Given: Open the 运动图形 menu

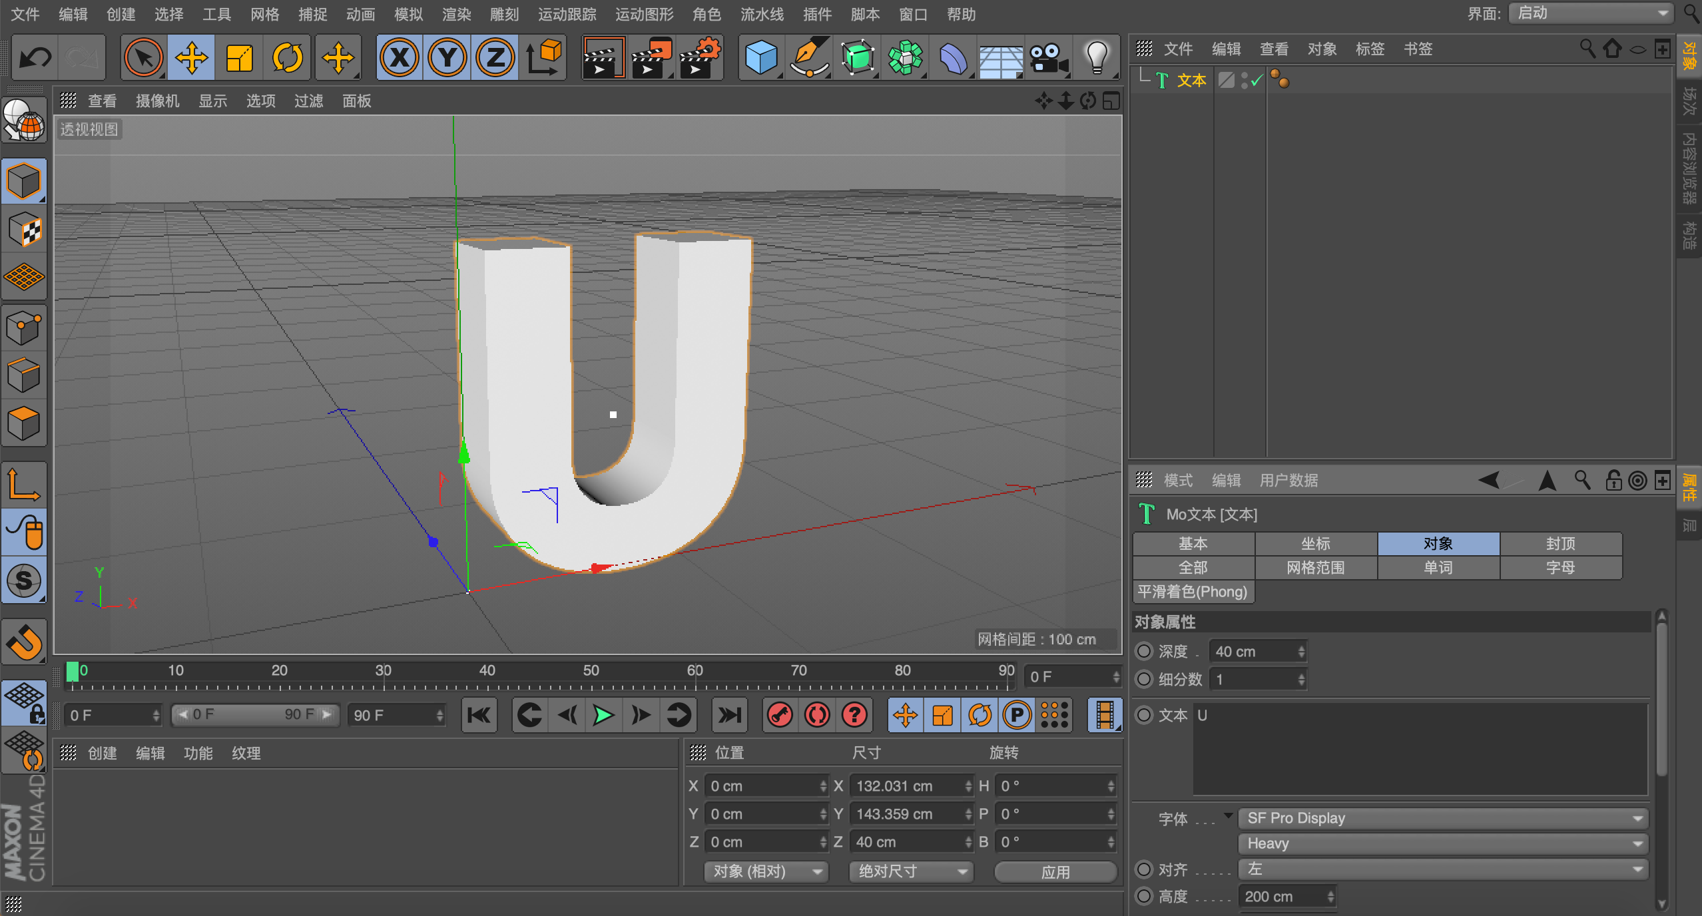Looking at the screenshot, I should tap(643, 14).
